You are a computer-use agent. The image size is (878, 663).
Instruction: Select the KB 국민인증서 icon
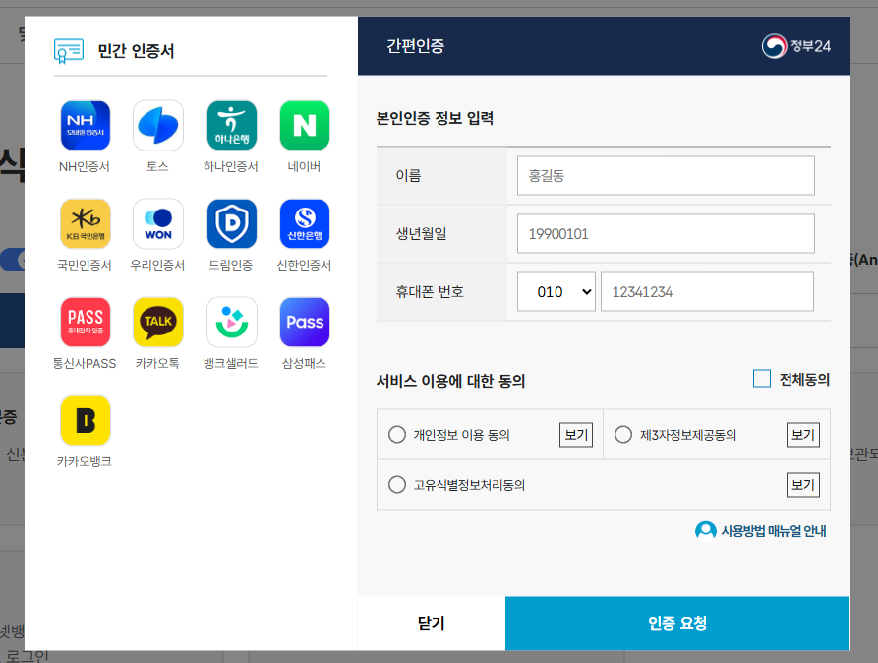tap(86, 223)
